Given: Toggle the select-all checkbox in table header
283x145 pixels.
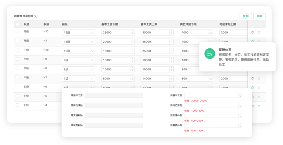Looking at the screenshot, I should [x=17, y=24].
